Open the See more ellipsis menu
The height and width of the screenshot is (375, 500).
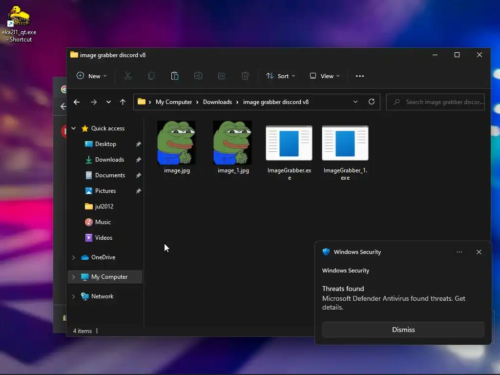(x=360, y=76)
